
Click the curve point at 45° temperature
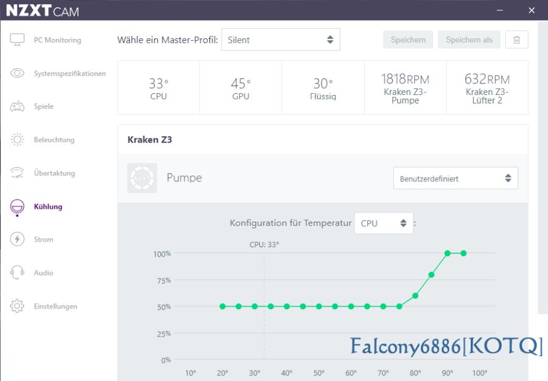pyautogui.click(x=303, y=306)
